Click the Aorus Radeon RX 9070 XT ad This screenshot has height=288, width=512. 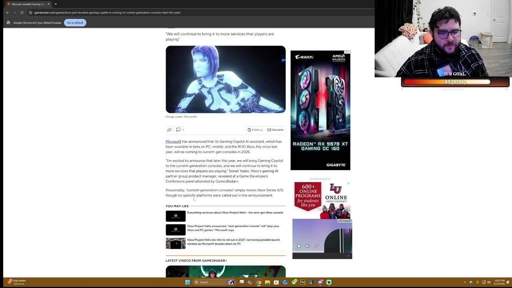click(x=320, y=110)
